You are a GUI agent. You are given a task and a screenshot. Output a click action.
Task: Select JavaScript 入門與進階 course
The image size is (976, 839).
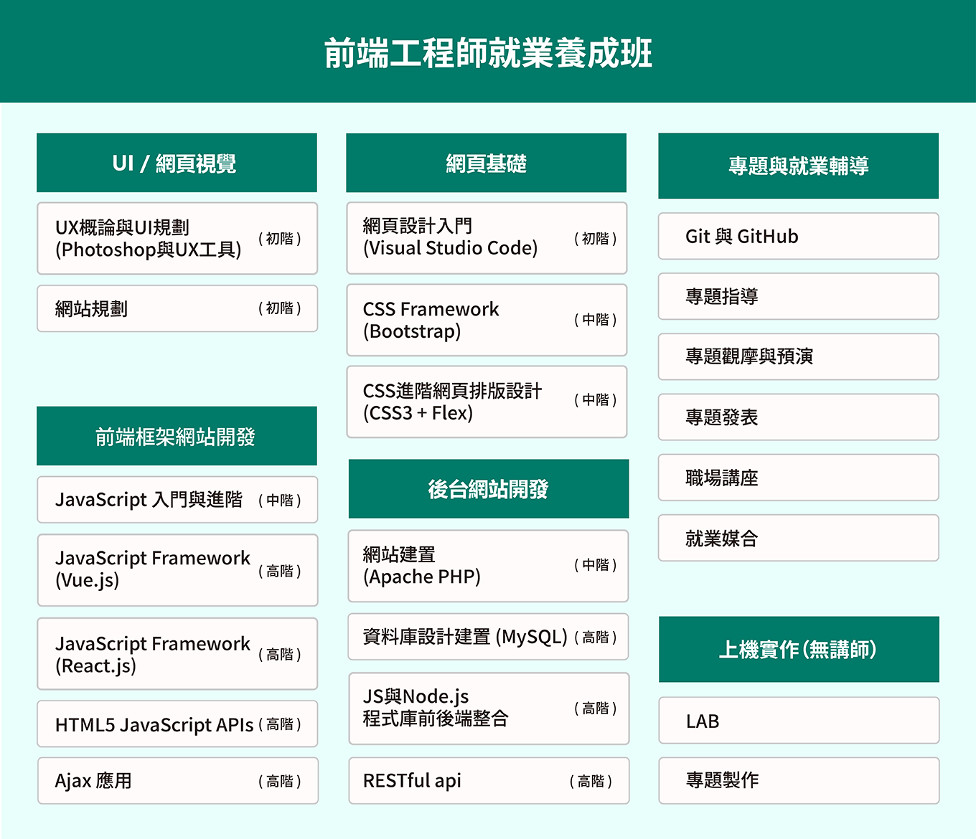177,499
